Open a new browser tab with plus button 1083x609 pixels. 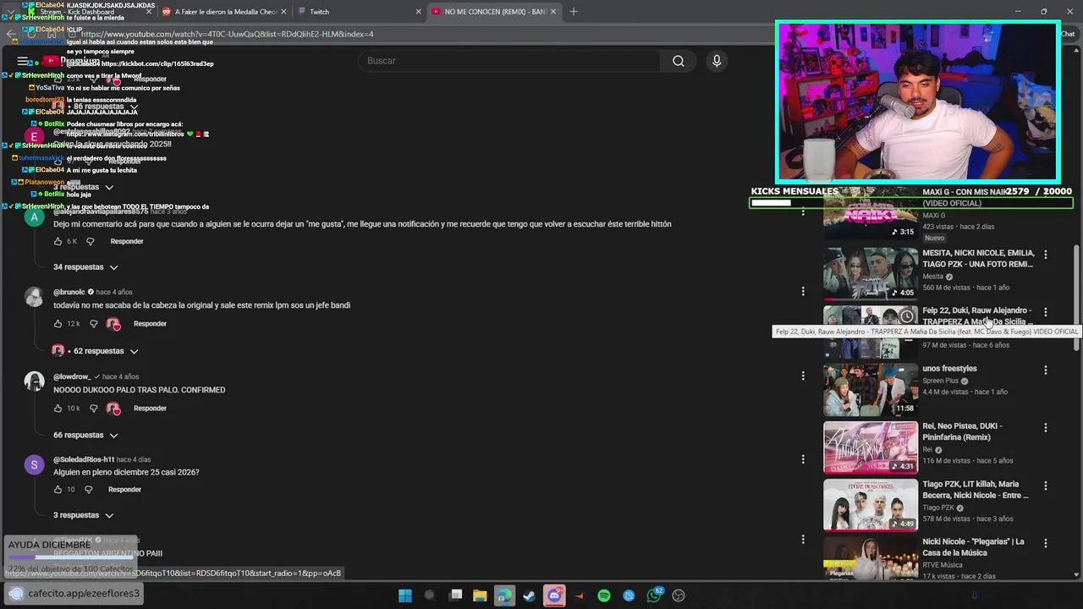point(574,12)
